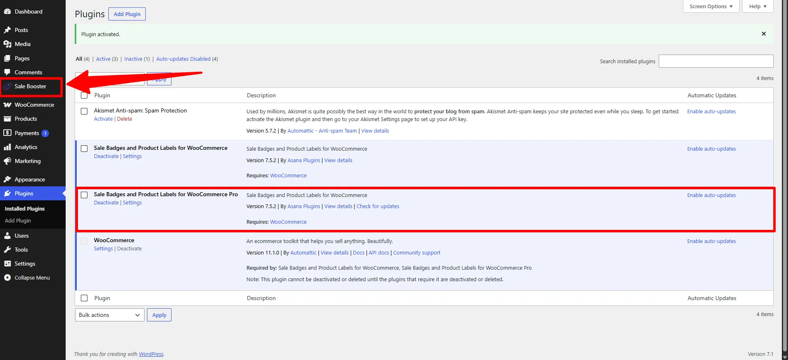This screenshot has width=788, height=360.
Task: Click the Posts pushpin icon
Action: point(7,30)
